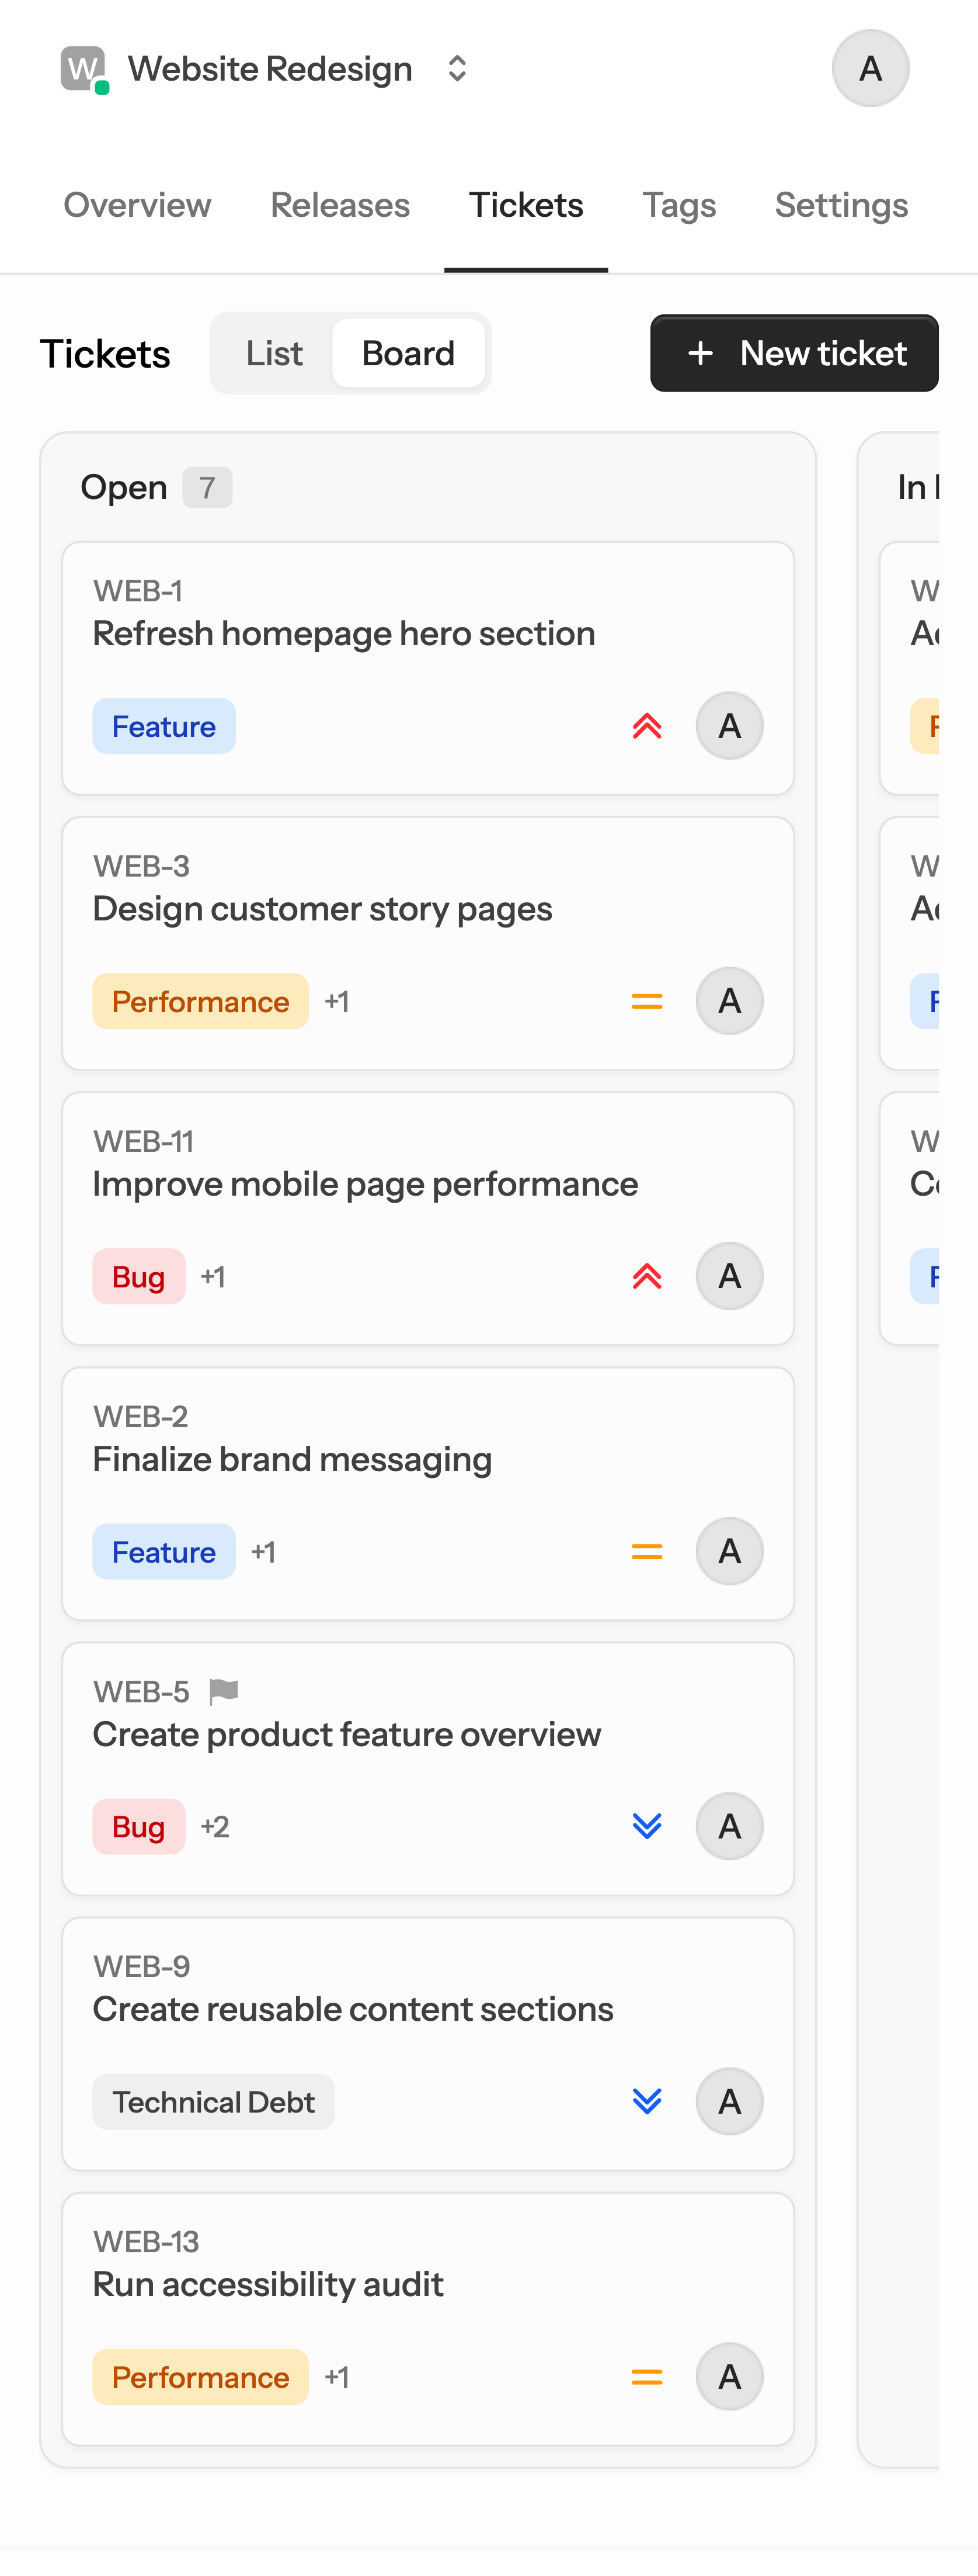Select the Tickets tab
Screen dimensions: 978x2576
coord(527,205)
